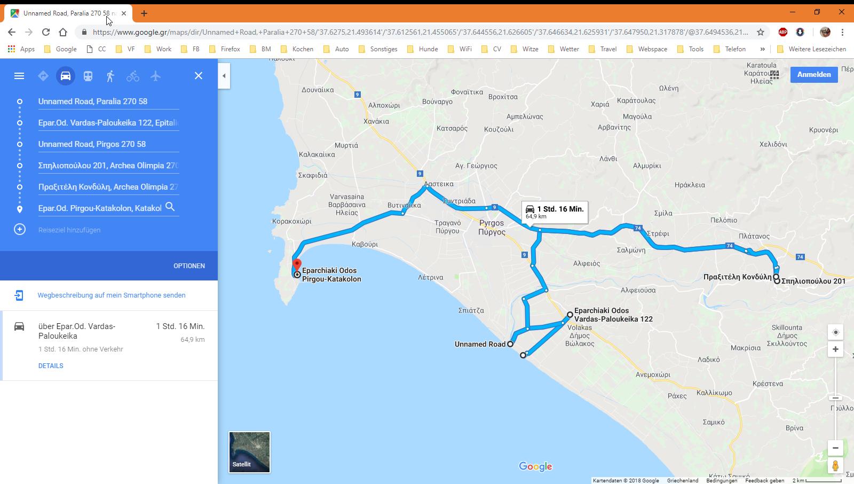The height and width of the screenshot is (484, 854).
Task: Select the driving (car) travel mode
Action: click(66, 76)
